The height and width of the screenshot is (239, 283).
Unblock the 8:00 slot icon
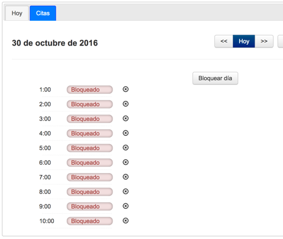click(x=126, y=192)
